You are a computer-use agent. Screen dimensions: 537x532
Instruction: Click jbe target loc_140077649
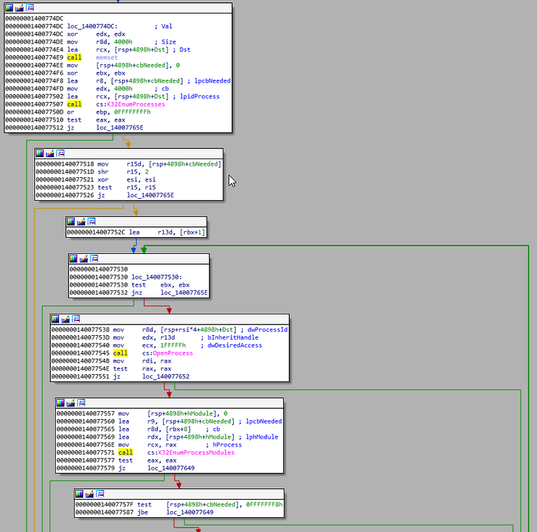click(x=190, y=512)
